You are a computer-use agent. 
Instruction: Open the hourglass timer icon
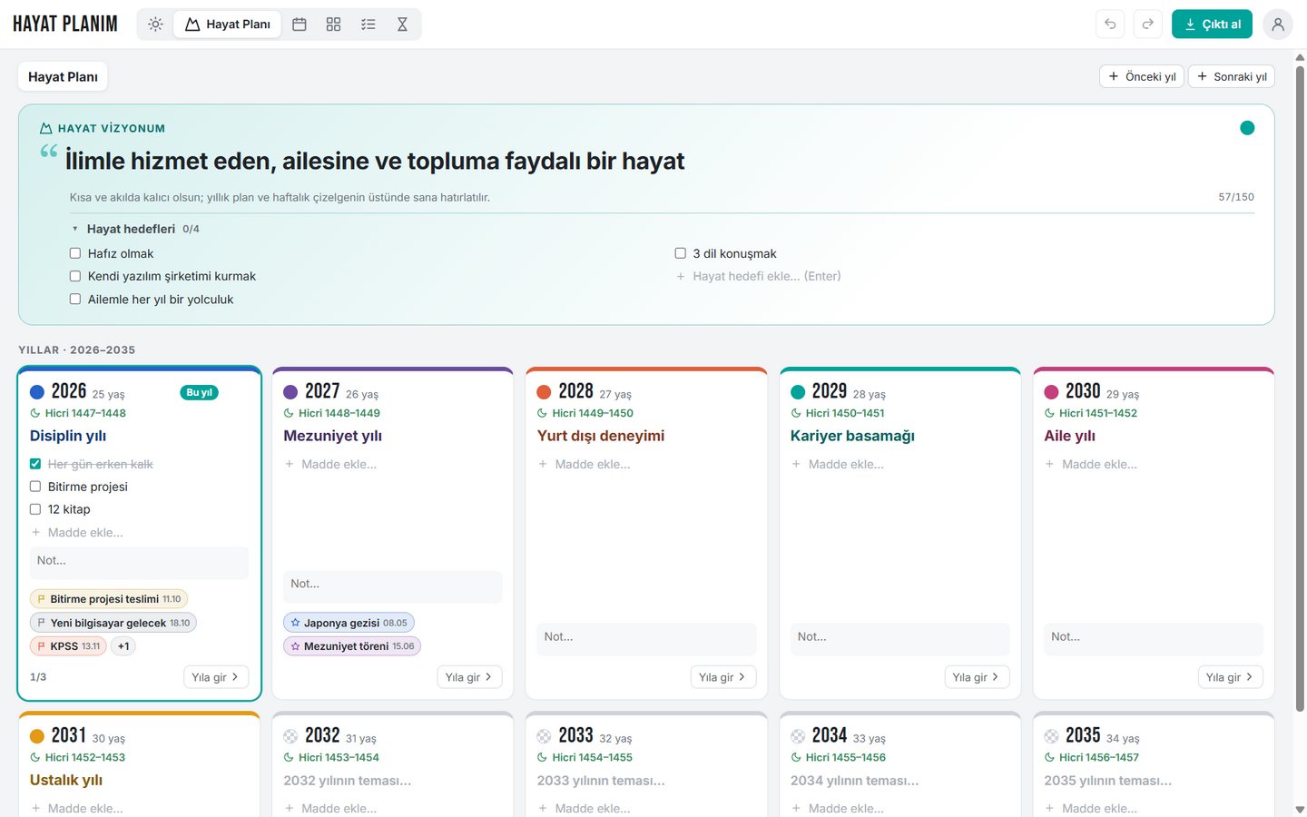(402, 25)
